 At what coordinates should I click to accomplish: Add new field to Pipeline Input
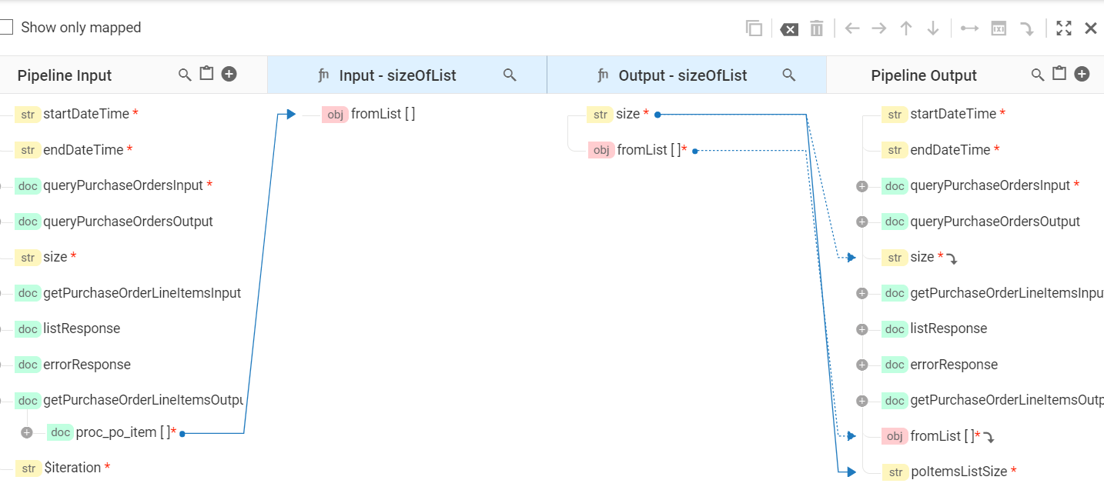229,74
